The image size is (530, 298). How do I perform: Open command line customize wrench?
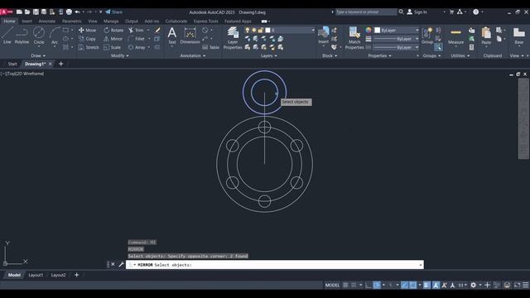(121, 264)
